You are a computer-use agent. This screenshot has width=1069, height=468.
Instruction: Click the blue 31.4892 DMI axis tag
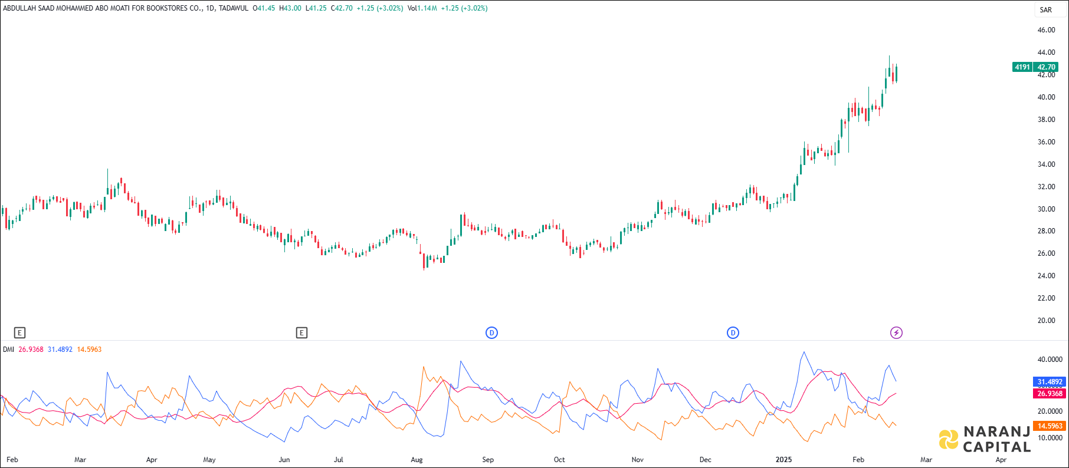pyautogui.click(x=1050, y=382)
